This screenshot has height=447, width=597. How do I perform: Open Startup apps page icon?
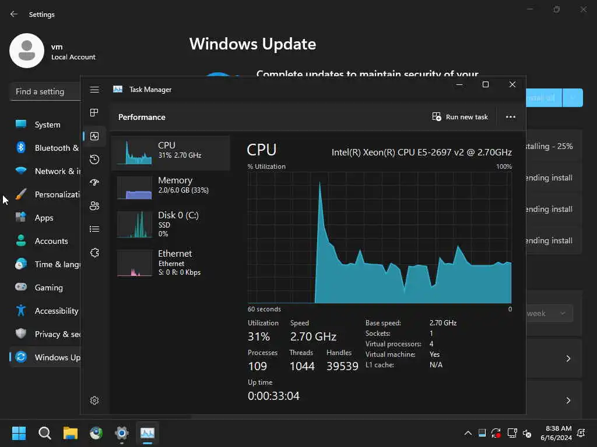(94, 182)
